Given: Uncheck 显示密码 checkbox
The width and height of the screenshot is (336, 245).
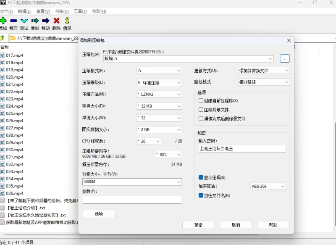Looking at the screenshot, I should coord(201,177).
